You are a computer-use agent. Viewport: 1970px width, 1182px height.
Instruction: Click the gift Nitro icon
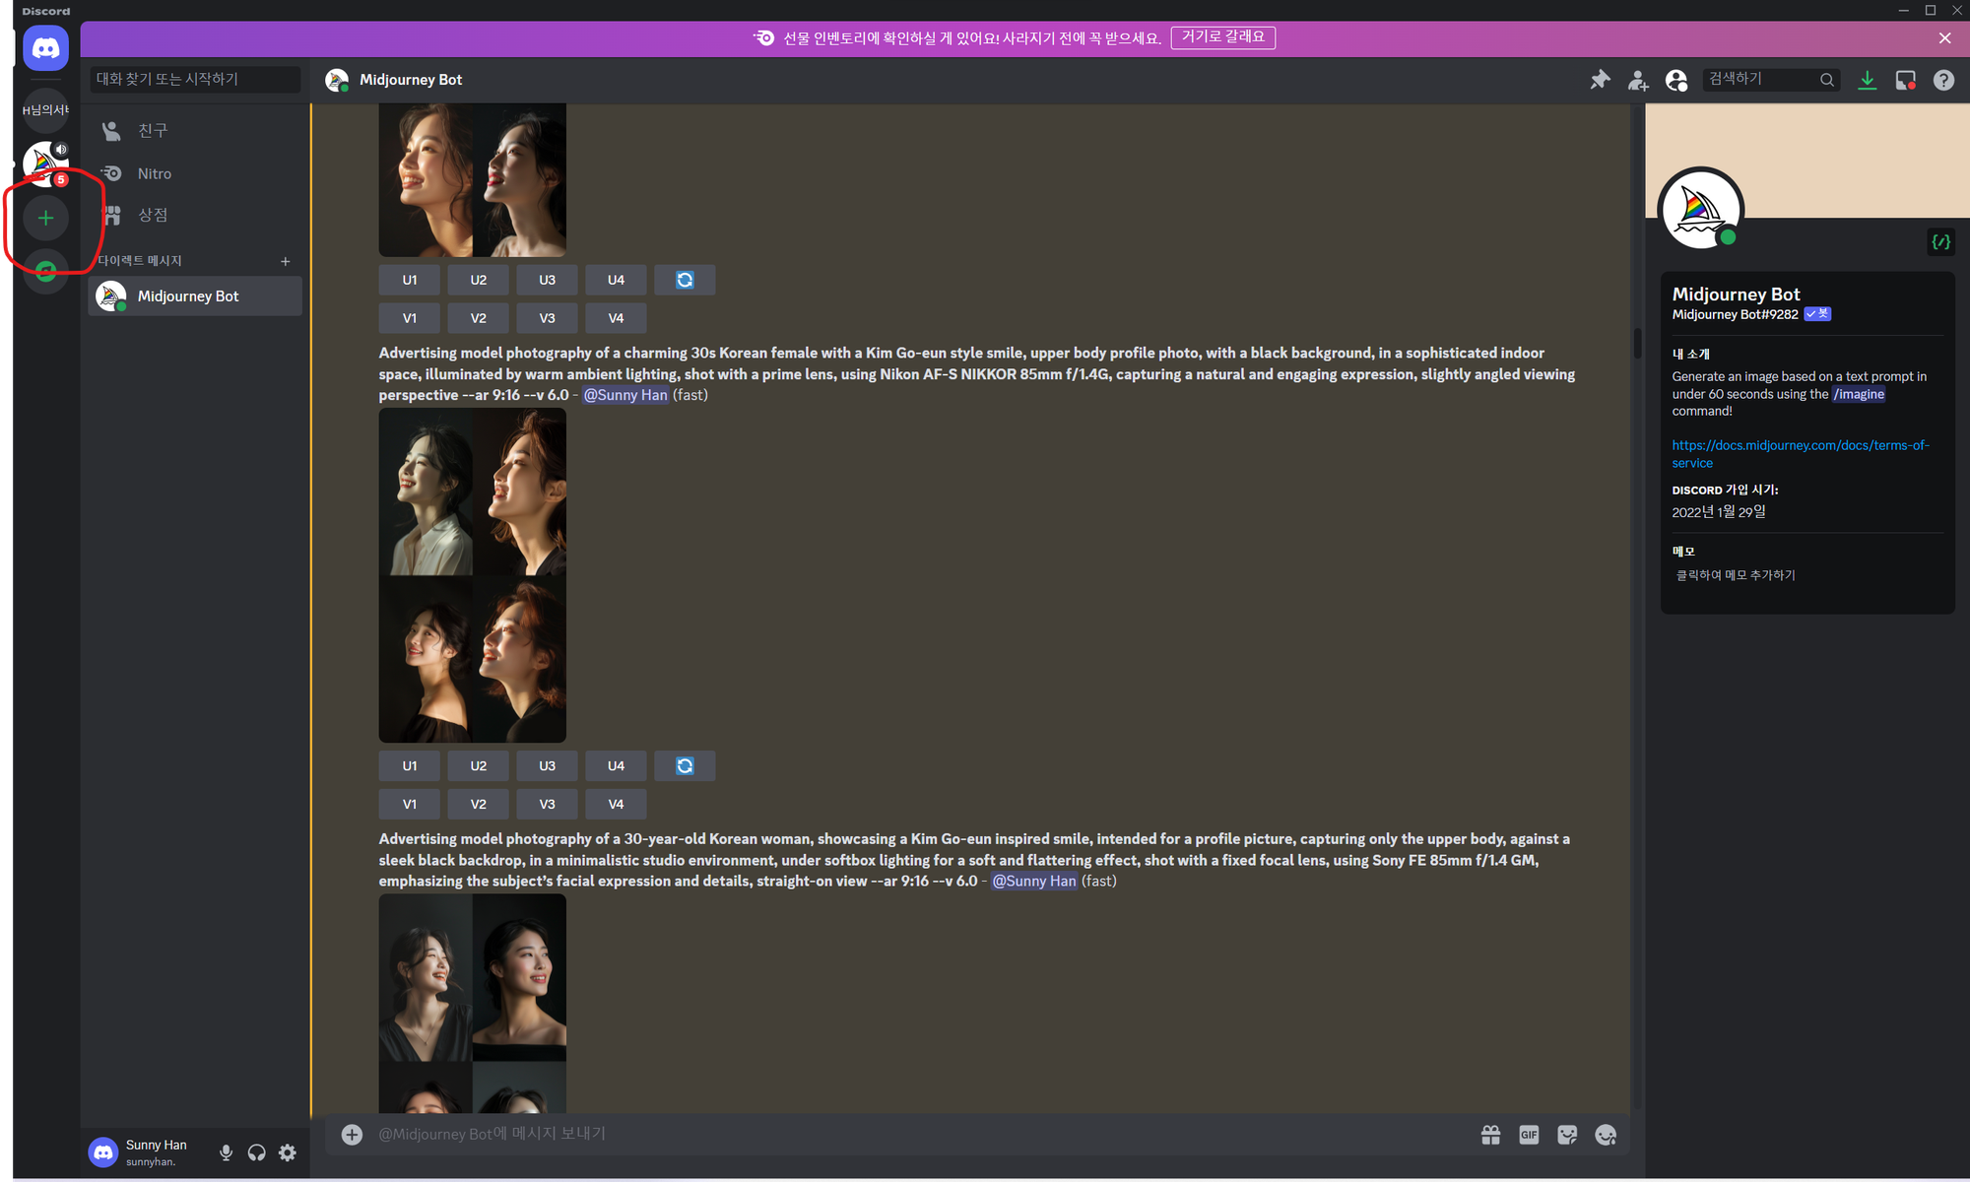point(1490,1135)
